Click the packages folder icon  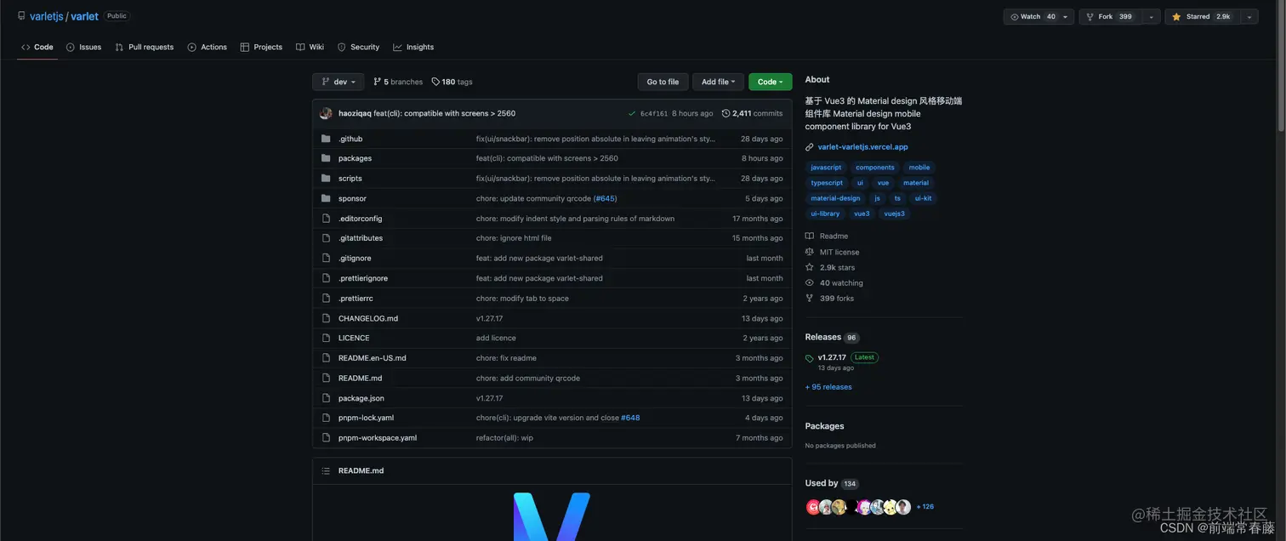[x=326, y=158]
